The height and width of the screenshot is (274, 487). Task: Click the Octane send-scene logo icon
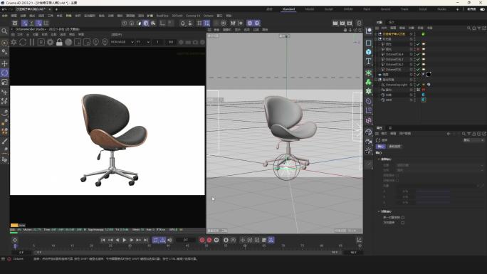[x=14, y=42]
